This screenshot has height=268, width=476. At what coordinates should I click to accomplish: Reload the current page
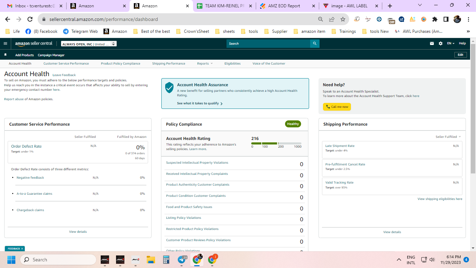[x=30, y=20]
